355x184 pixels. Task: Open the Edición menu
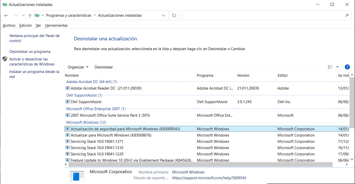pyautogui.click(x=26, y=26)
